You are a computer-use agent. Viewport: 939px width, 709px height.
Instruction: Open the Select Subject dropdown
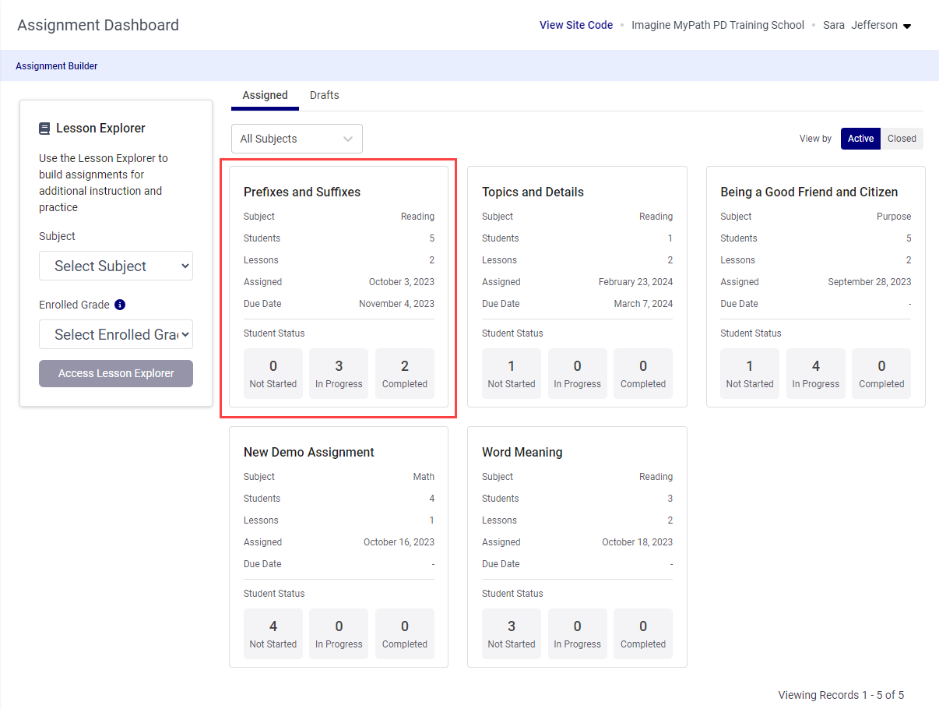(x=115, y=266)
